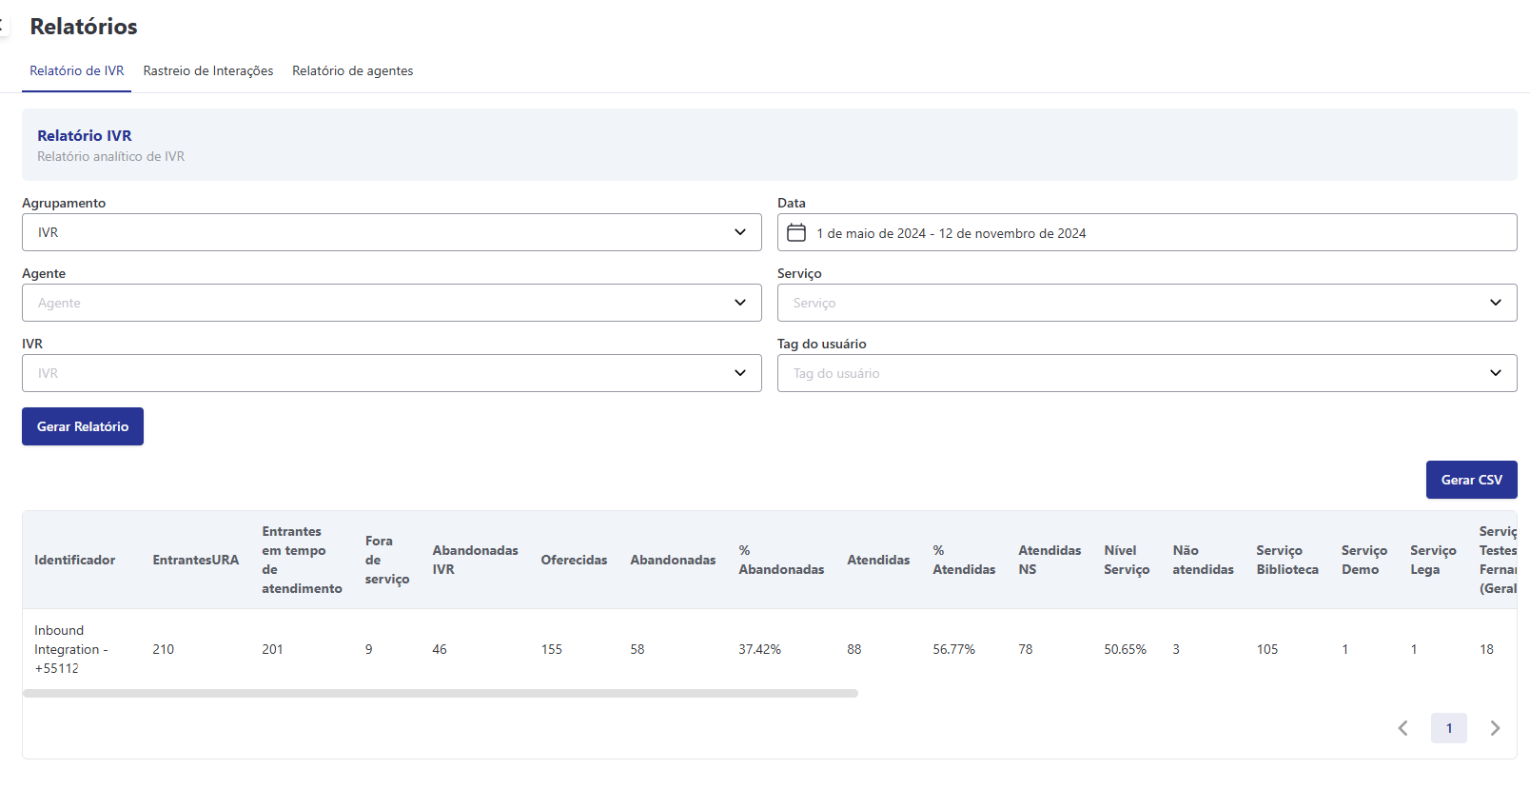Click the Oferecidas column header
Screen dimensions: 1530x789
(x=574, y=560)
